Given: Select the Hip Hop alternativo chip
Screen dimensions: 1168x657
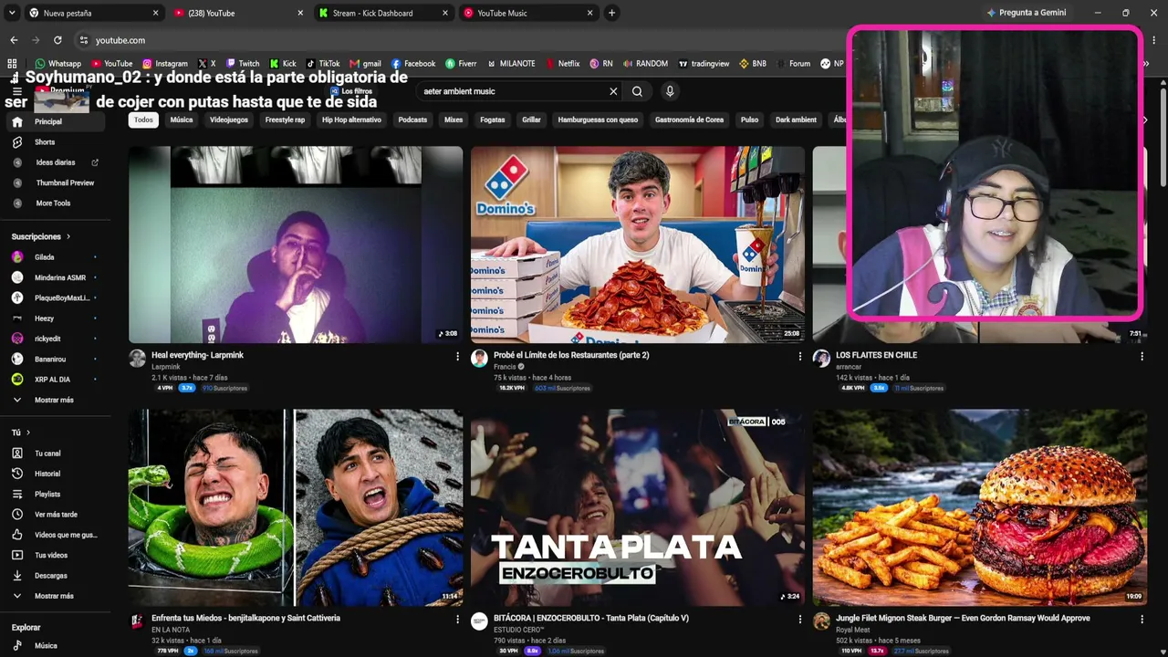Looking at the screenshot, I should point(351,120).
